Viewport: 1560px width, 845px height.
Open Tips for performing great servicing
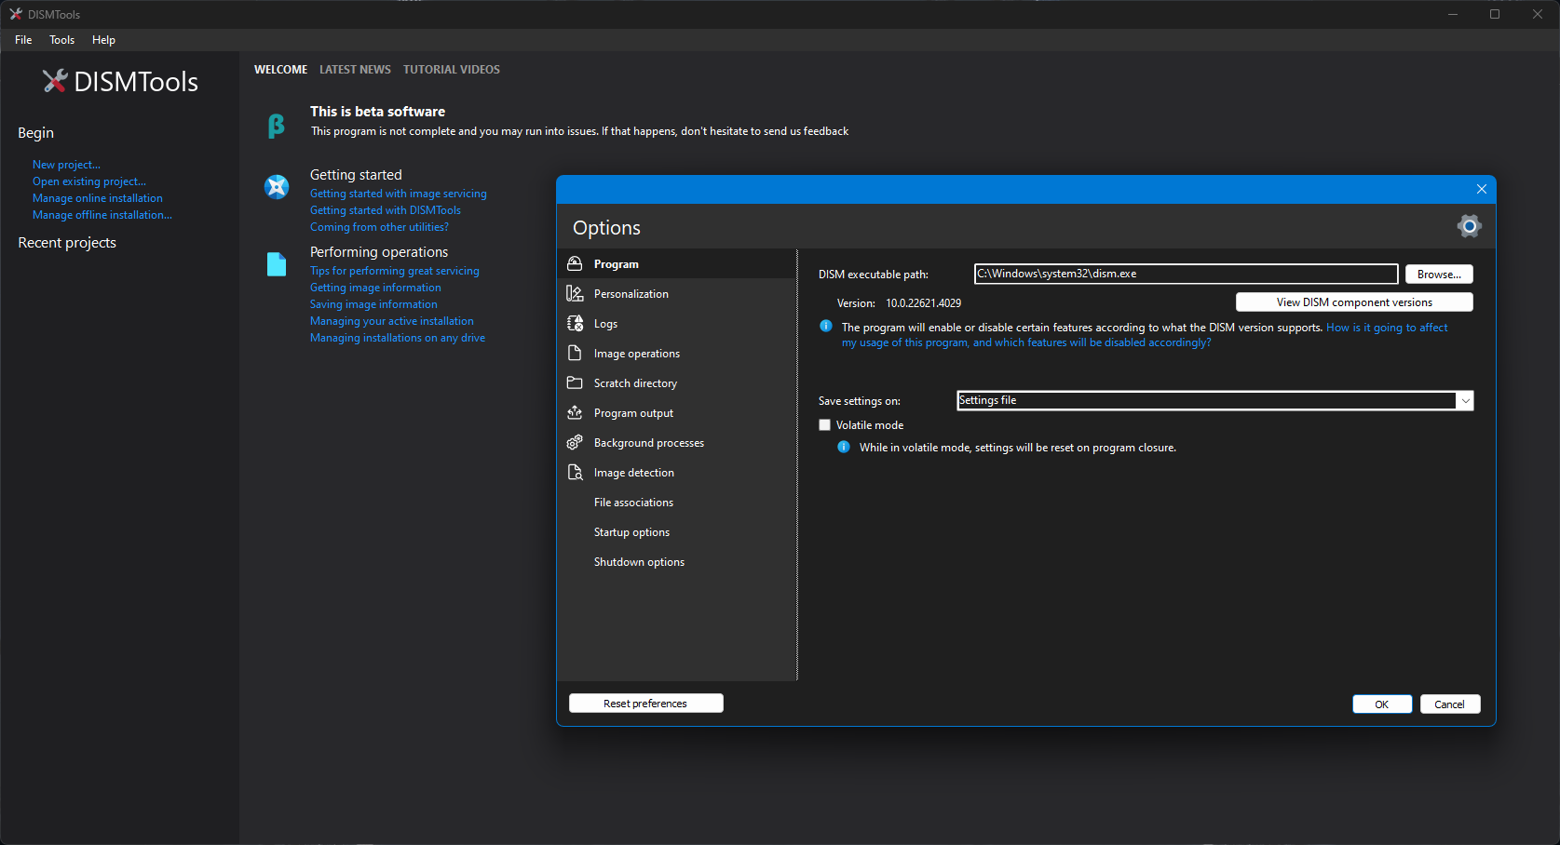[395, 271]
